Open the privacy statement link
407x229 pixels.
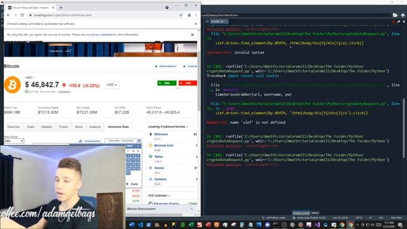click(102, 34)
